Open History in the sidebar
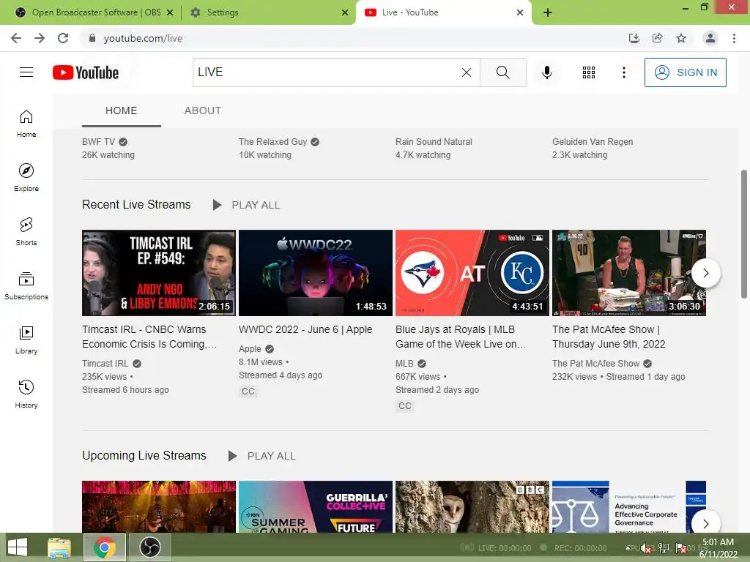 coord(26,394)
